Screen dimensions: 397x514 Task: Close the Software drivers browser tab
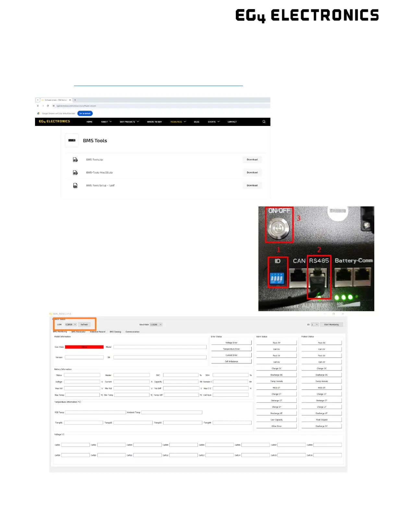70,100
